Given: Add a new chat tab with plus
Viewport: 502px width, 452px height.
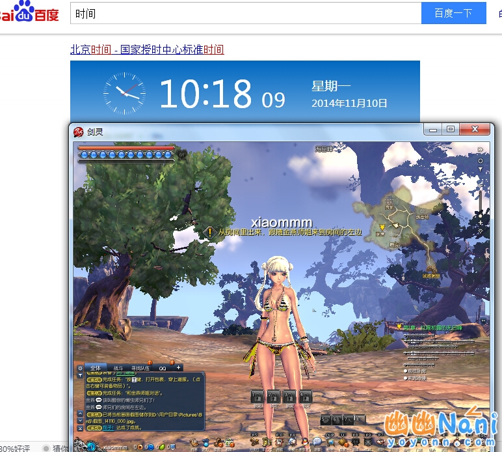Looking at the screenshot, I should pyautogui.click(x=178, y=368).
